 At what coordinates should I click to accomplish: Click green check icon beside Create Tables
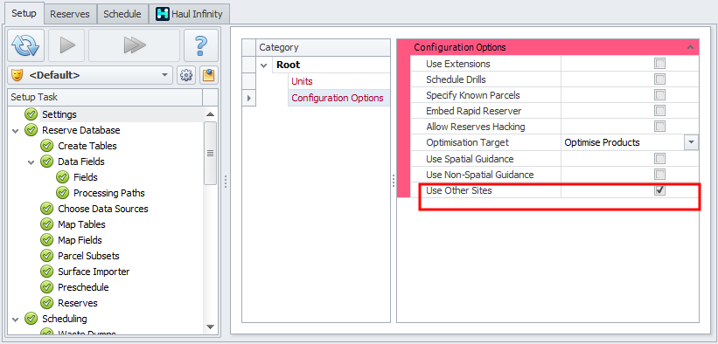[x=46, y=146]
